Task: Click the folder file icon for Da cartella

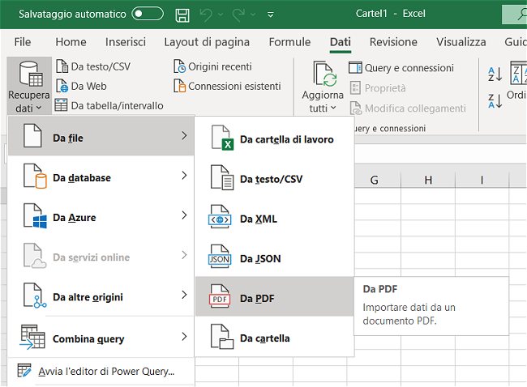Action: click(x=222, y=337)
